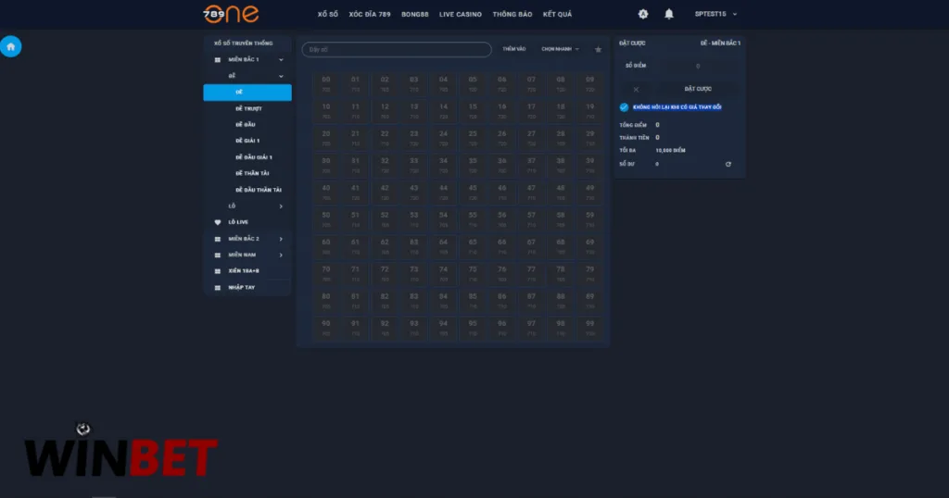
Task: Select number 00 in the grid
Action: pos(326,84)
